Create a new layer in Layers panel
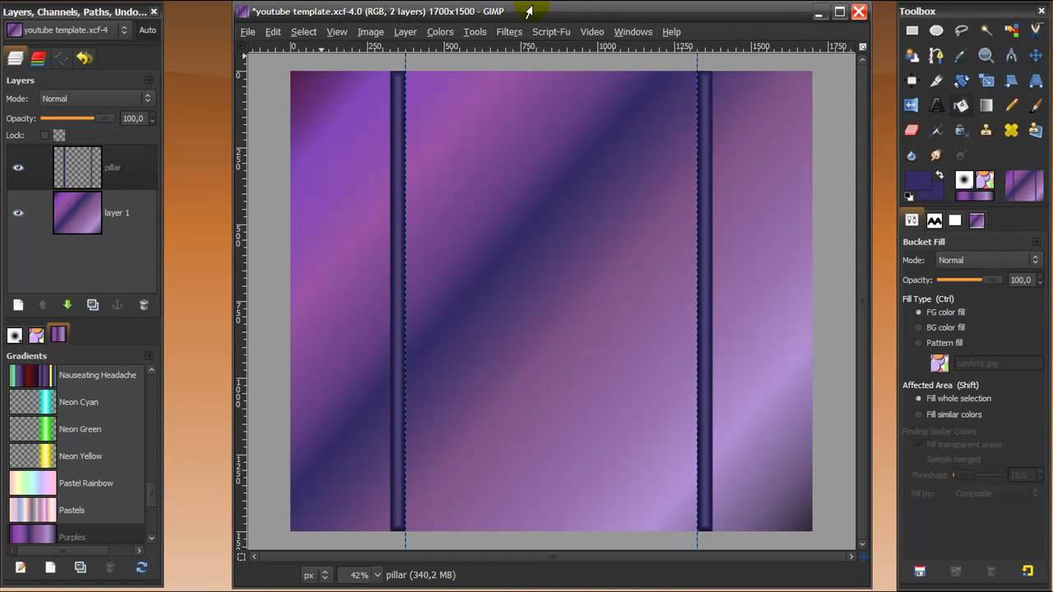This screenshot has width=1053, height=592. tap(18, 305)
